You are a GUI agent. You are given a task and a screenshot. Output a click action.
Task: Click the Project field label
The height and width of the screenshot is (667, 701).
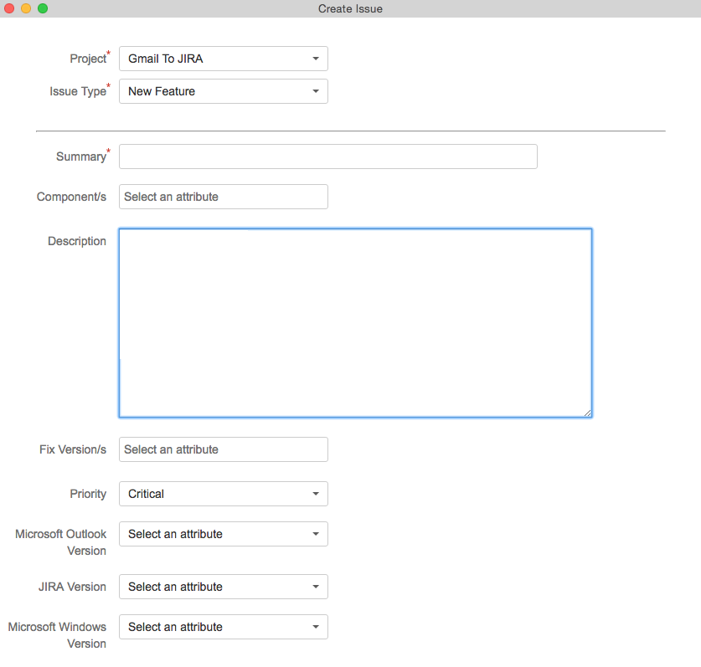coord(88,59)
